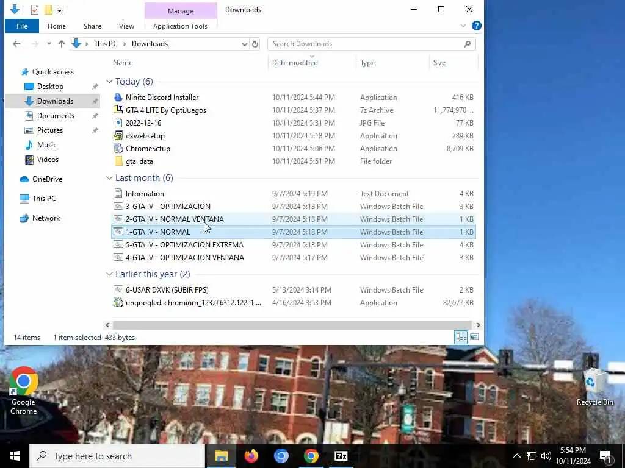Click the New folder quick access toolbar icon
Screen dimensions: 625x468
tap(48, 10)
